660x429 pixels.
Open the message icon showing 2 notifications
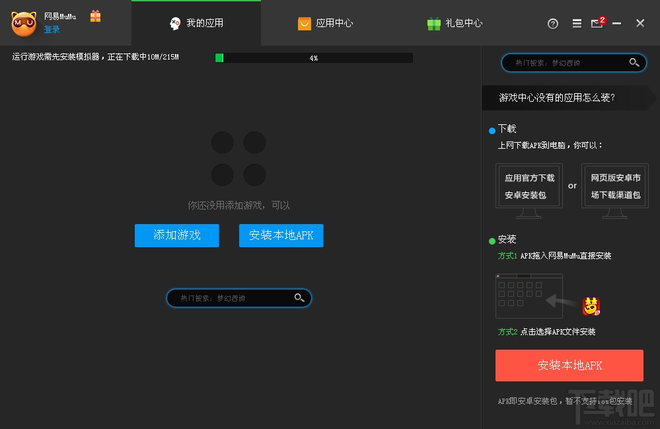(x=598, y=24)
